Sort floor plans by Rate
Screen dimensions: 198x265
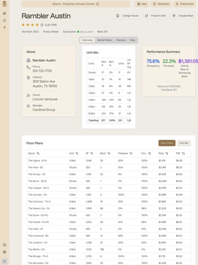163,153
